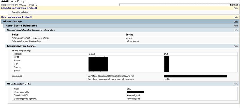The height and width of the screenshot is (108, 240).
Task: Hide the Computer Configuration section via its hide link
Action: click(236, 8)
